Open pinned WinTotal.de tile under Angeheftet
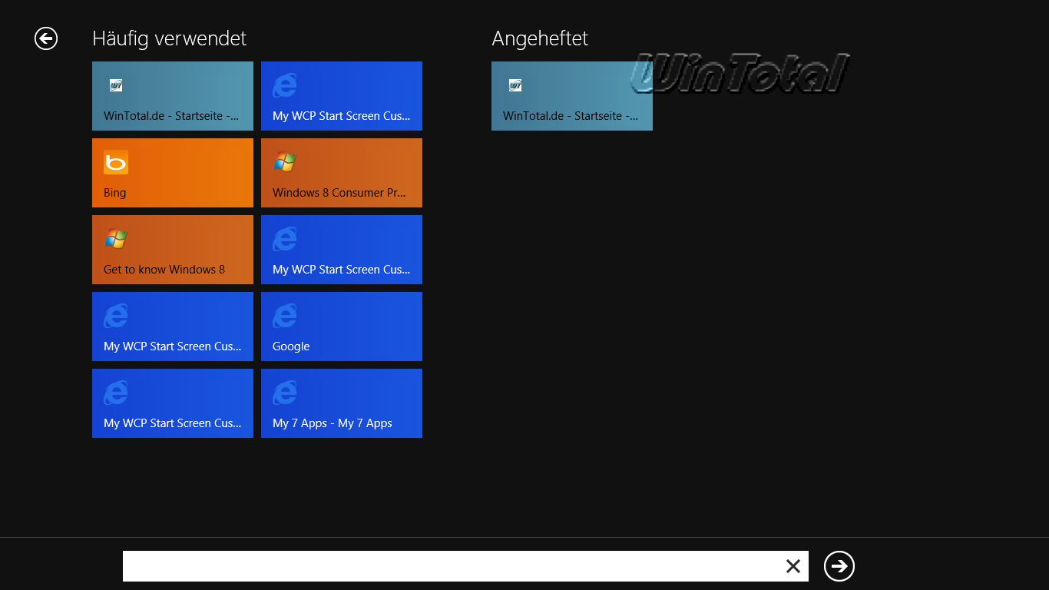Screen dimensions: 1049x590 pyautogui.click(x=572, y=96)
